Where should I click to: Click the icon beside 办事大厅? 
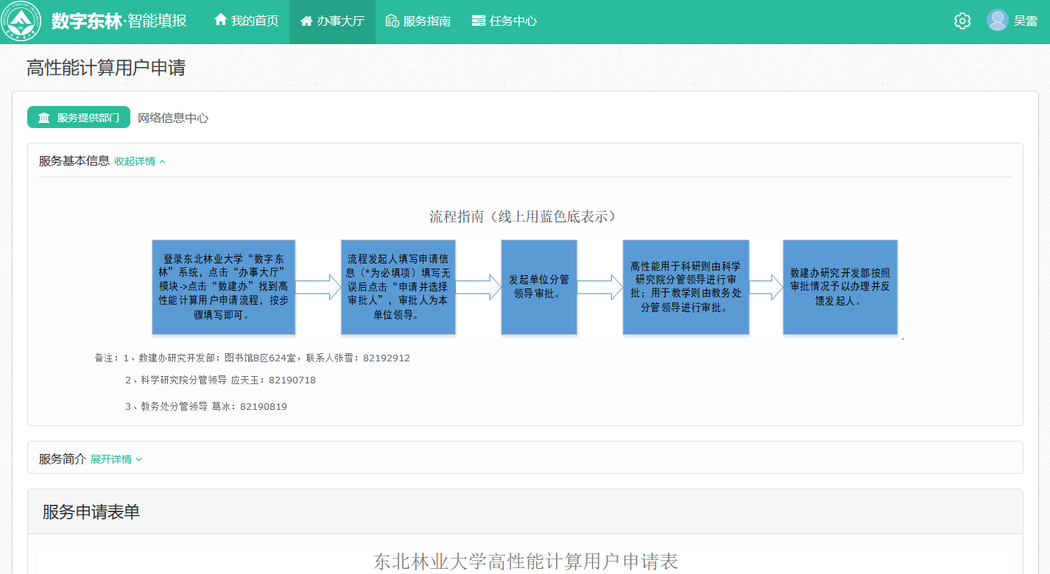[306, 21]
